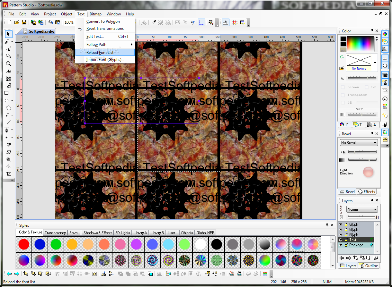Click the Light Direction sphere
The width and height of the screenshot is (392, 287).
point(368,172)
